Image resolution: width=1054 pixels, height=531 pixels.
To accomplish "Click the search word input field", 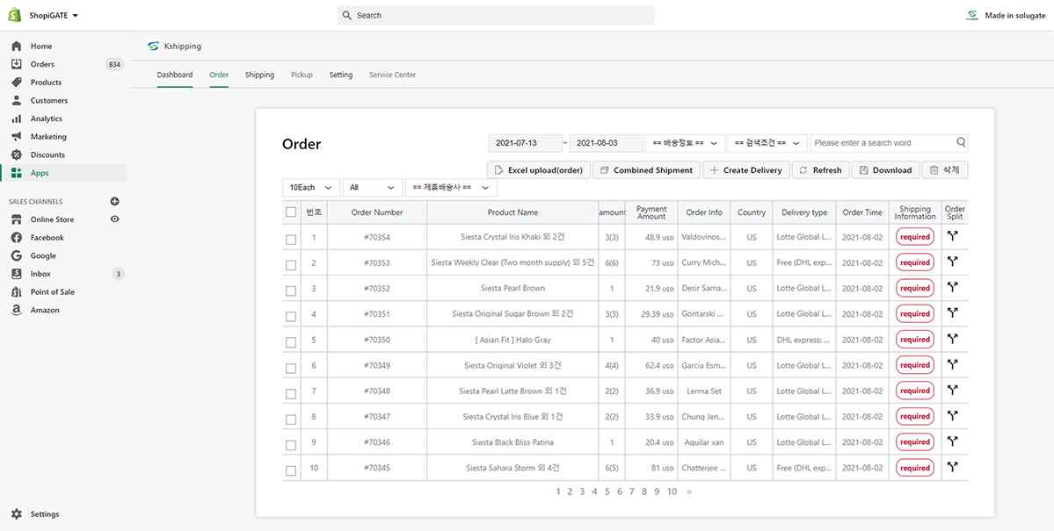I will coord(879,142).
